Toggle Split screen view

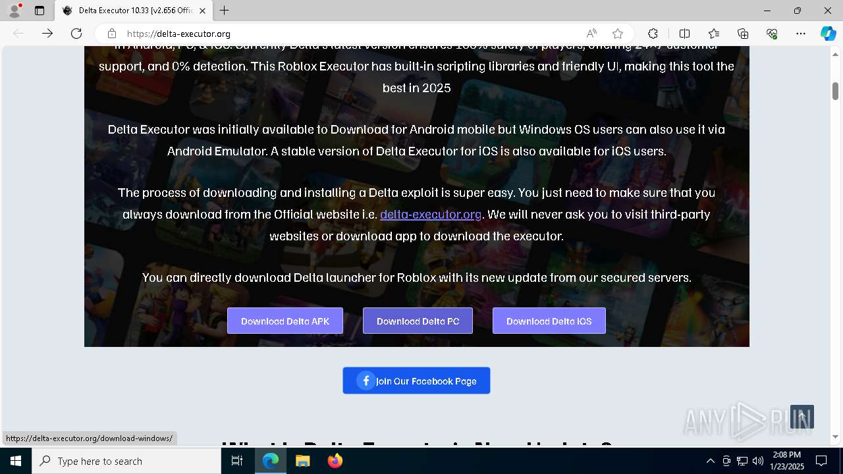coord(684,34)
